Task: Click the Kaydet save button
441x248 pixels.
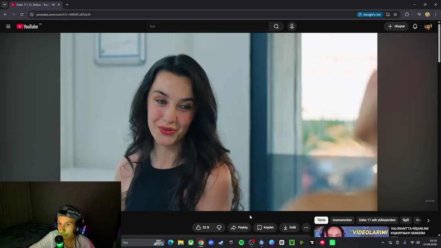Action: pyautogui.click(x=265, y=228)
